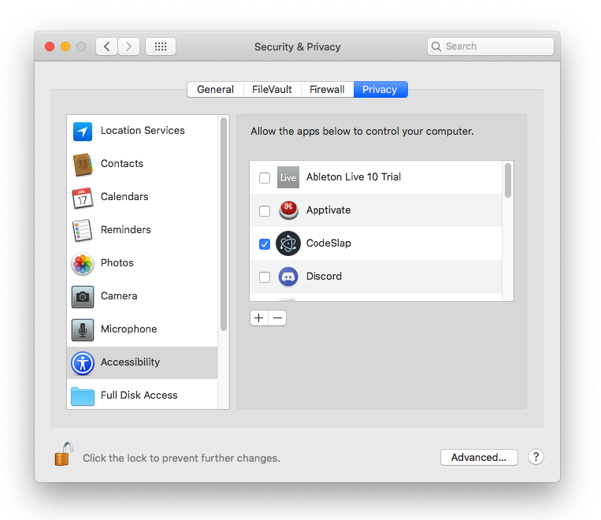
Task: Click the privacy categories sidebar scrollbar
Action: (x=224, y=224)
